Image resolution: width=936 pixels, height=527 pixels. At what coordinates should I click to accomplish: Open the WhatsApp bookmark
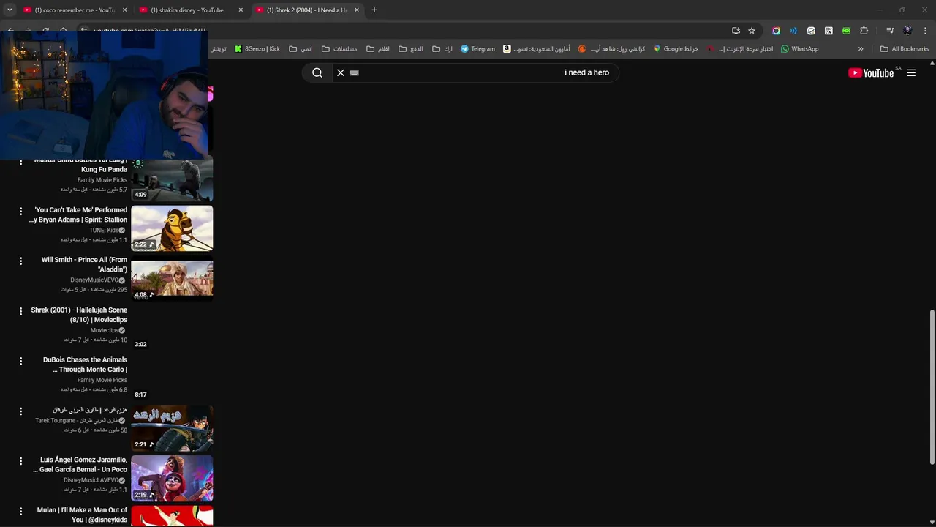(x=799, y=49)
